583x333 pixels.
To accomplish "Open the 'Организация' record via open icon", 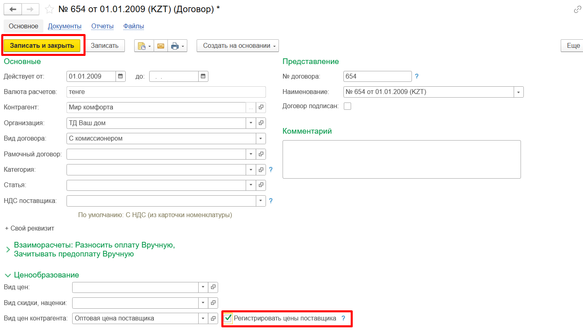I will point(261,123).
